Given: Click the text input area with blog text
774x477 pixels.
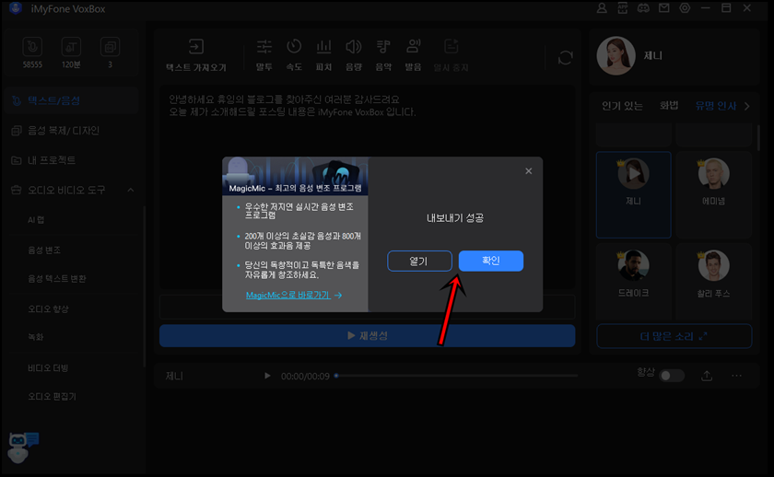Looking at the screenshot, I should pos(368,188).
